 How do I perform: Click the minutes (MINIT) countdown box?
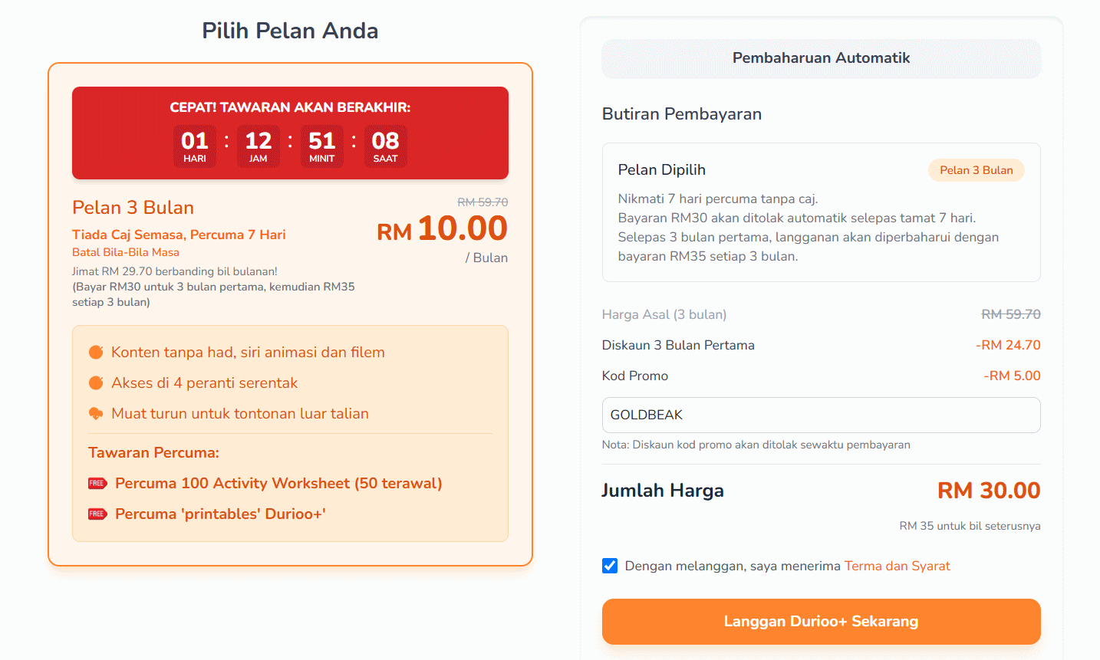[322, 146]
